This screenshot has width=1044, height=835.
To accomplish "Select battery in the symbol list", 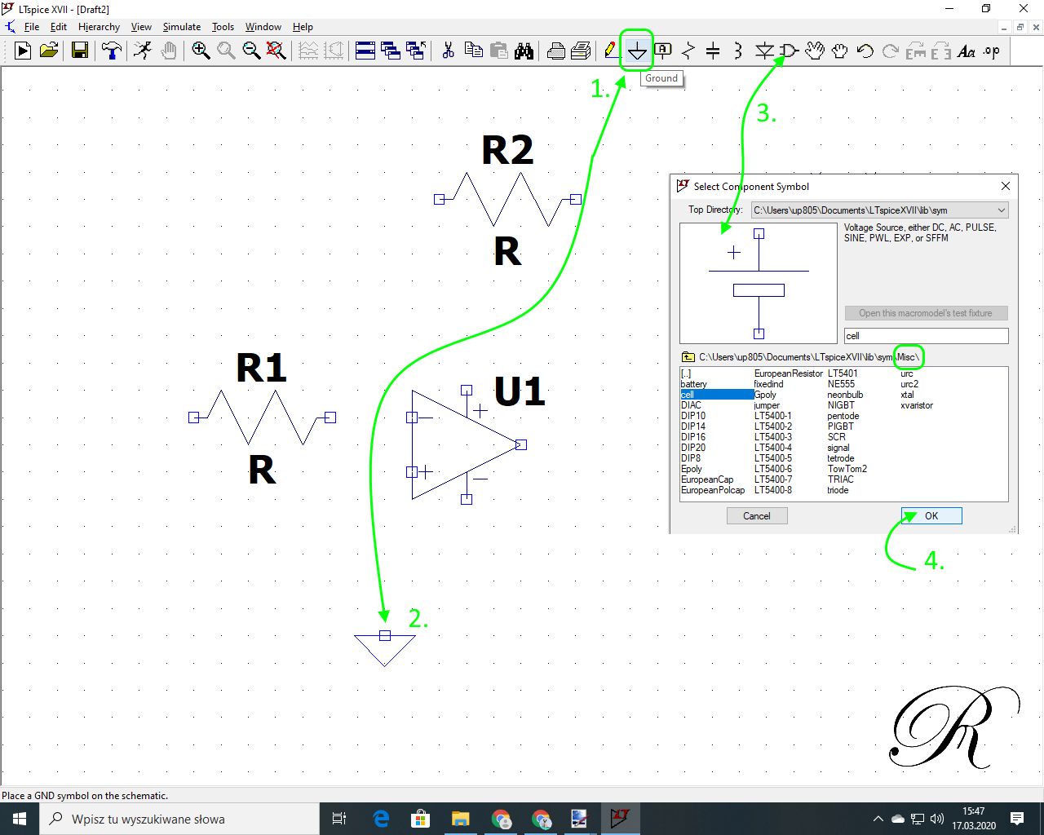I will tap(694, 384).
